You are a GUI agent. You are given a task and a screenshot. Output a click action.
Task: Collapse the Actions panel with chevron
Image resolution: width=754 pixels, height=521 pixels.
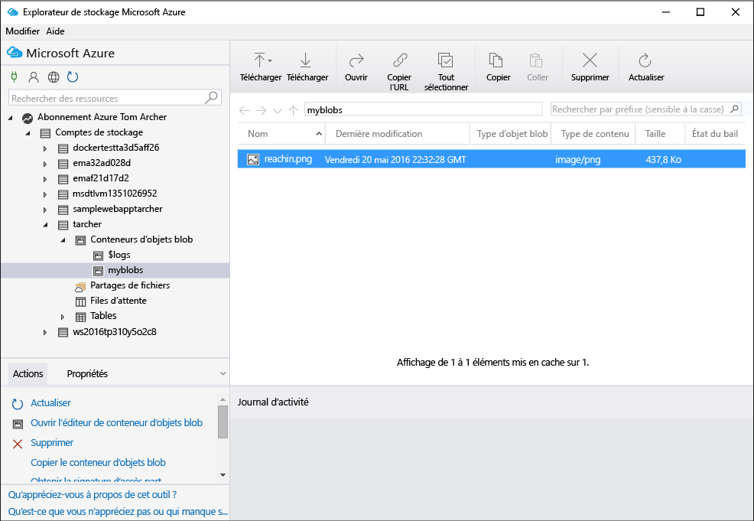(x=223, y=373)
